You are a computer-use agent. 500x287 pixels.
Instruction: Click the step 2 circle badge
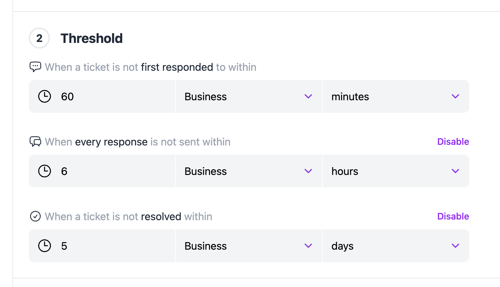39,38
